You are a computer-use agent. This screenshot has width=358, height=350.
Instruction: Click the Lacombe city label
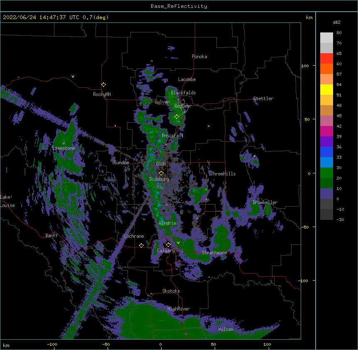pos(187,79)
